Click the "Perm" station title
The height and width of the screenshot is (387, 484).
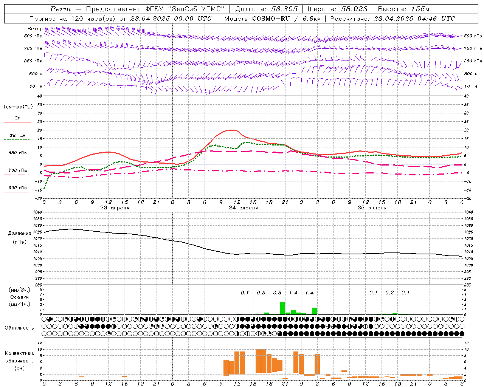tap(60, 9)
